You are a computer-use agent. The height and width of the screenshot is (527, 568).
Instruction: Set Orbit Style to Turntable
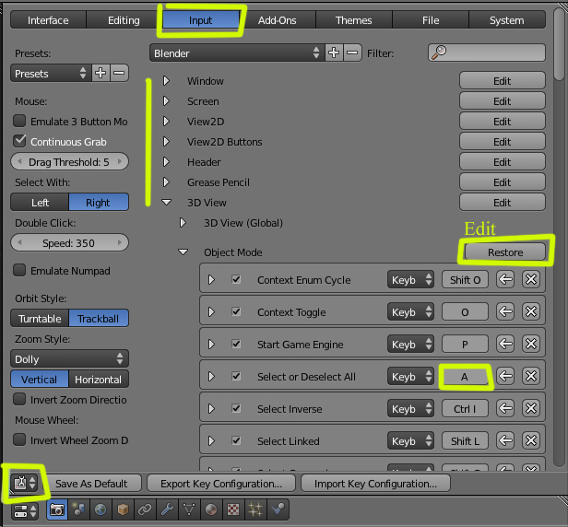(x=40, y=319)
